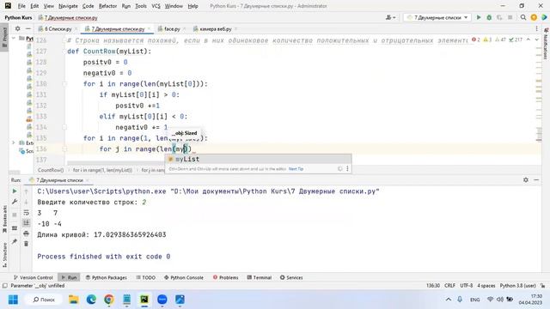Open the Bookmarks side tool window
This screenshot has height=309, width=550.
[x=4, y=219]
